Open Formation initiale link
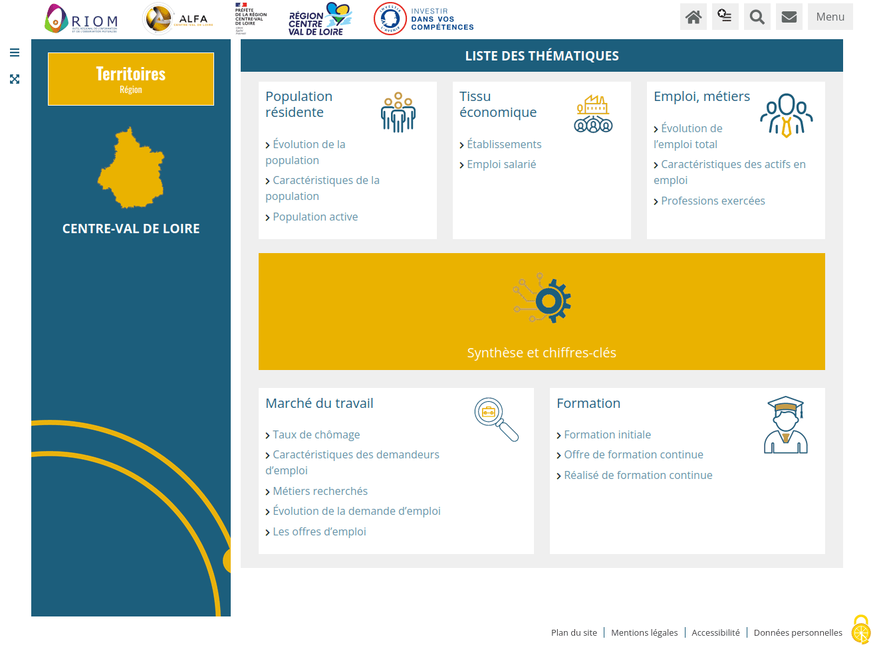883x653 pixels. tap(607, 434)
